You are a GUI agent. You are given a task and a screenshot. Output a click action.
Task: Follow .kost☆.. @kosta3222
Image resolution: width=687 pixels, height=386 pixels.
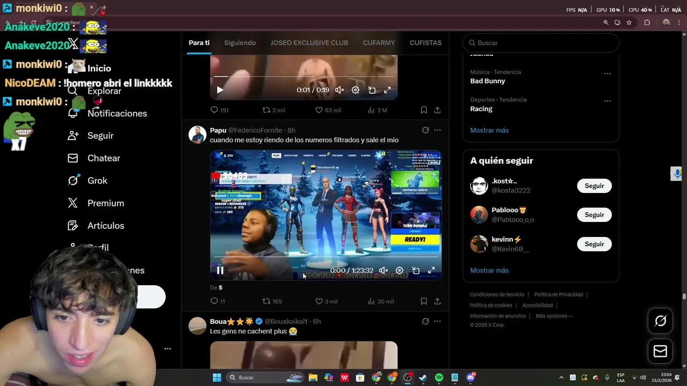(594, 185)
